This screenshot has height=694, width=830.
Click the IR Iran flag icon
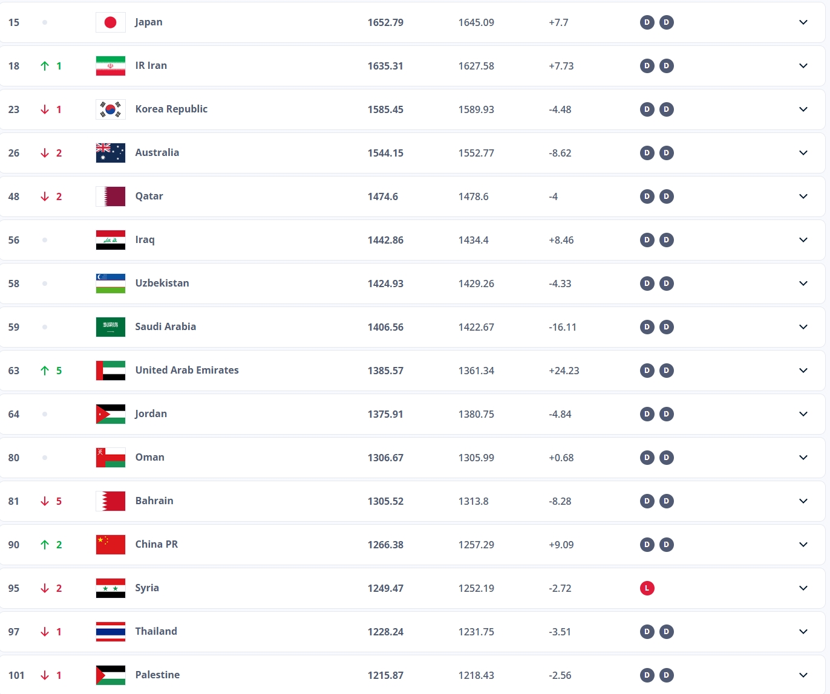(111, 66)
